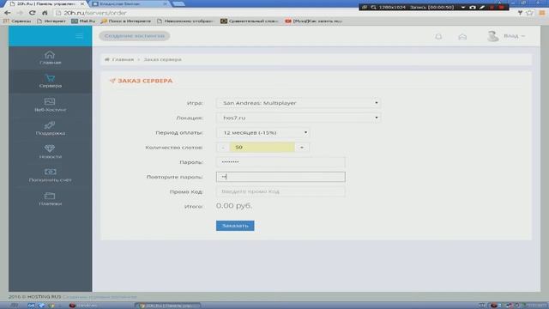The width and height of the screenshot is (549, 309).
Task: Select the recorder pencil draw tool
Action: pyautogui.click(x=482, y=7)
